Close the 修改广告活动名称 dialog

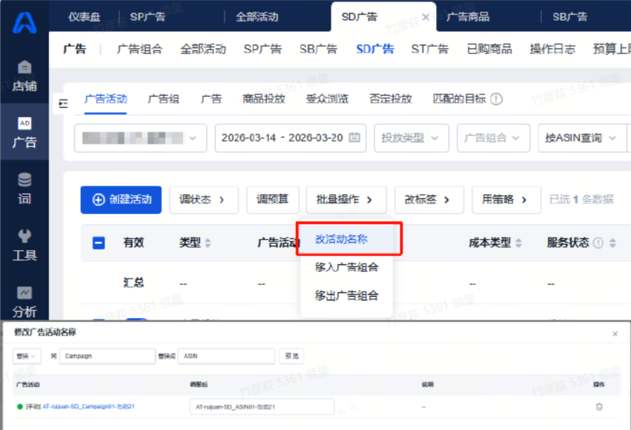[615, 334]
